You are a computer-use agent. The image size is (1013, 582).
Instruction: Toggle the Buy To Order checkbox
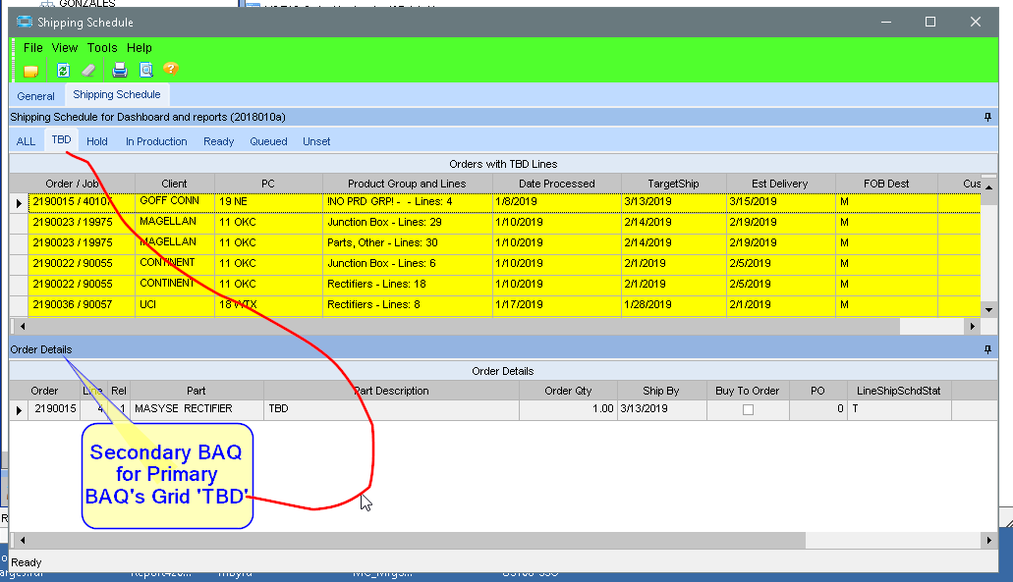748,409
